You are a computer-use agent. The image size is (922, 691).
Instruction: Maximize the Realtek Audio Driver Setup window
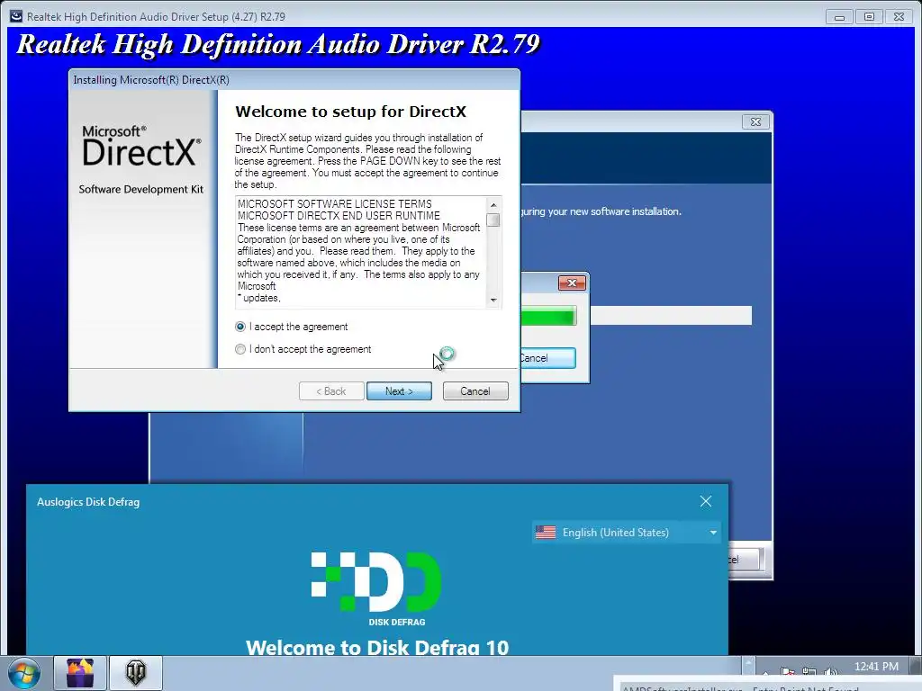[869, 17]
